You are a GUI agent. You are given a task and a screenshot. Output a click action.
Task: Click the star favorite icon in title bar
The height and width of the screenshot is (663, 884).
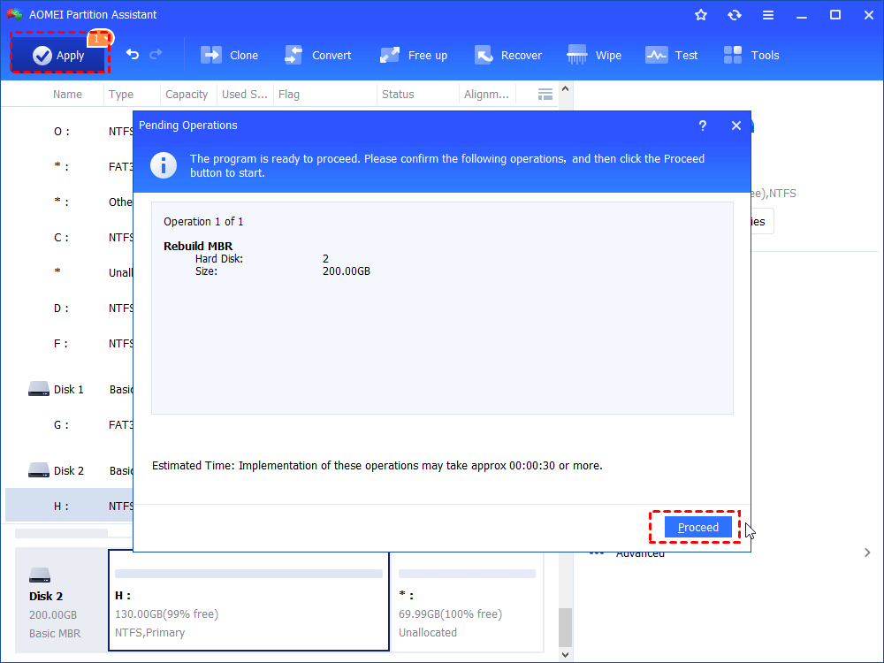coord(701,15)
